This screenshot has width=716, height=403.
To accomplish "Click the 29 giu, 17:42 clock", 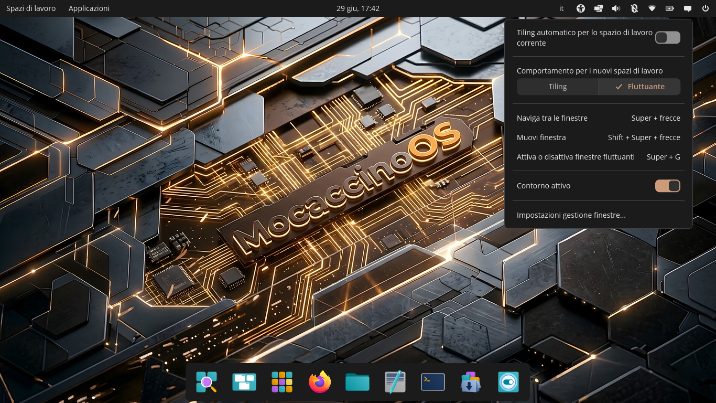I will coord(358,8).
